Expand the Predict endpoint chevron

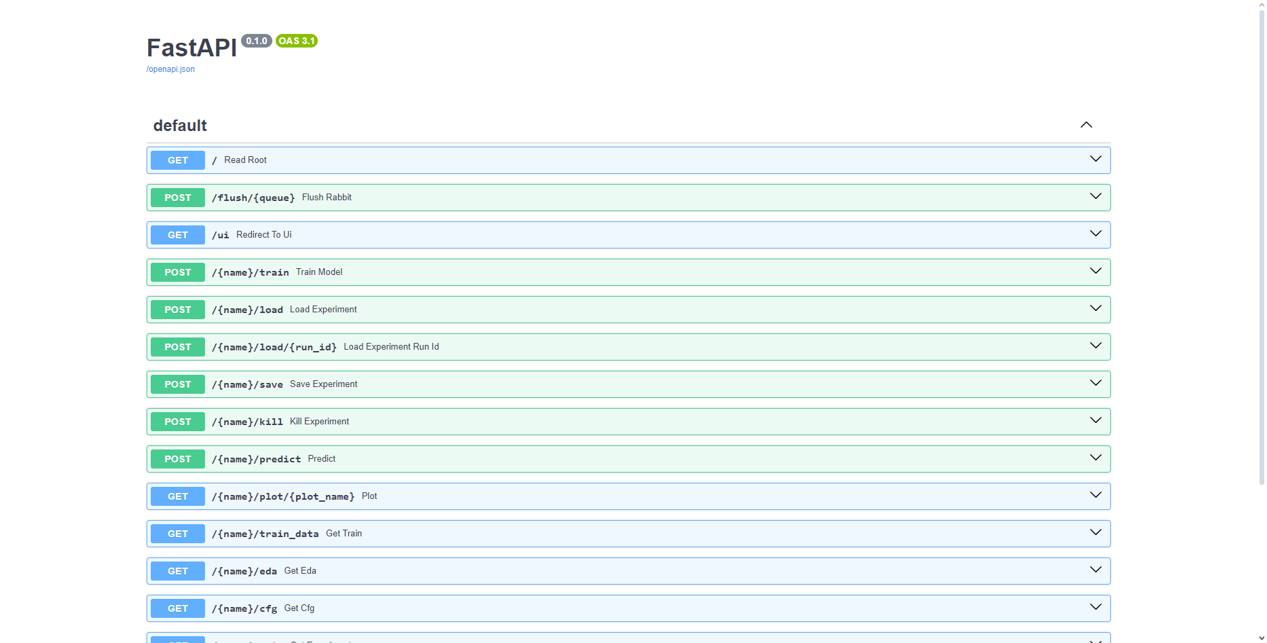point(1095,458)
